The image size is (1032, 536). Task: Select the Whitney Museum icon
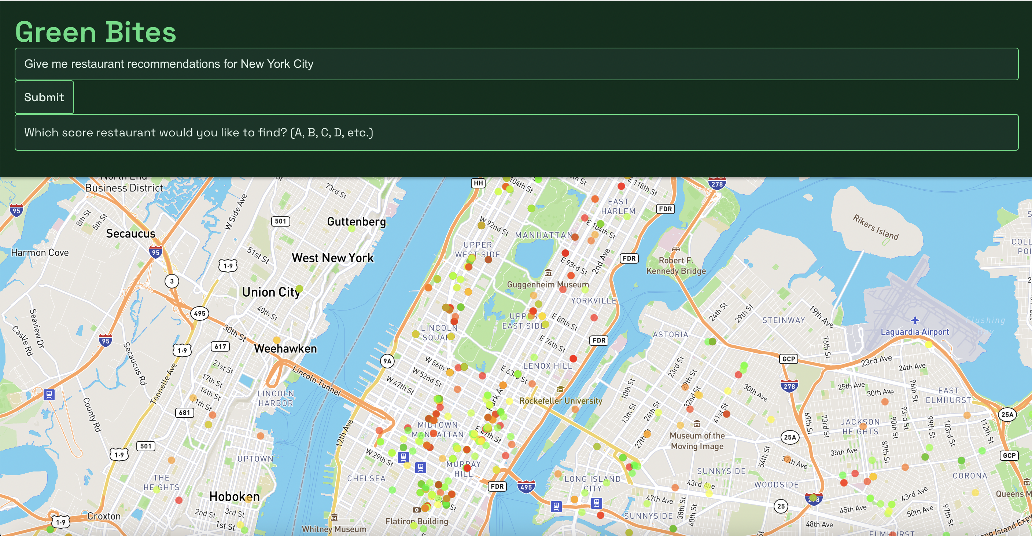(x=334, y=518)
